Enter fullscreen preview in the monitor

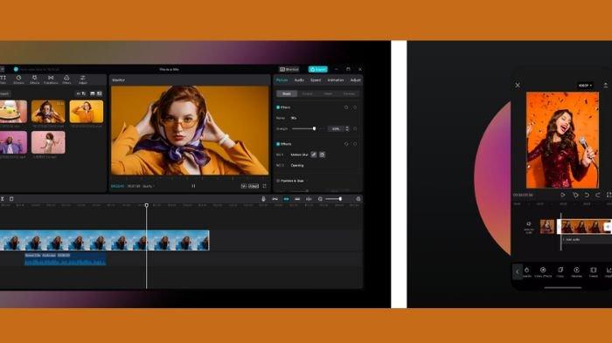tap(265, 186)
